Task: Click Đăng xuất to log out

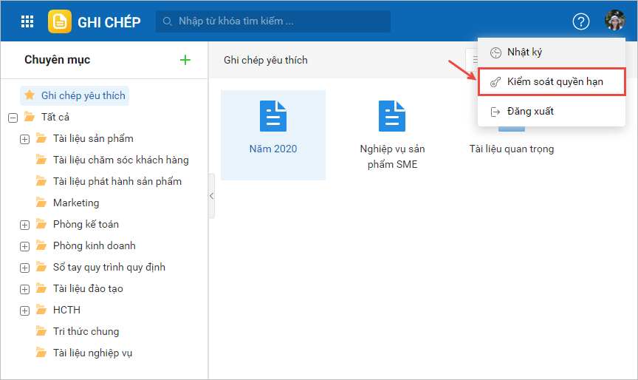Action: coord(529,112)
